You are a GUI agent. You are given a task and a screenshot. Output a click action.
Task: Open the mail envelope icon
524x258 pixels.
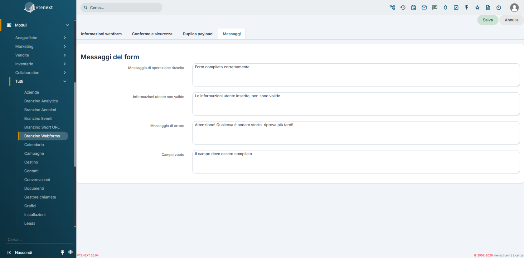[x=424, y=7]
